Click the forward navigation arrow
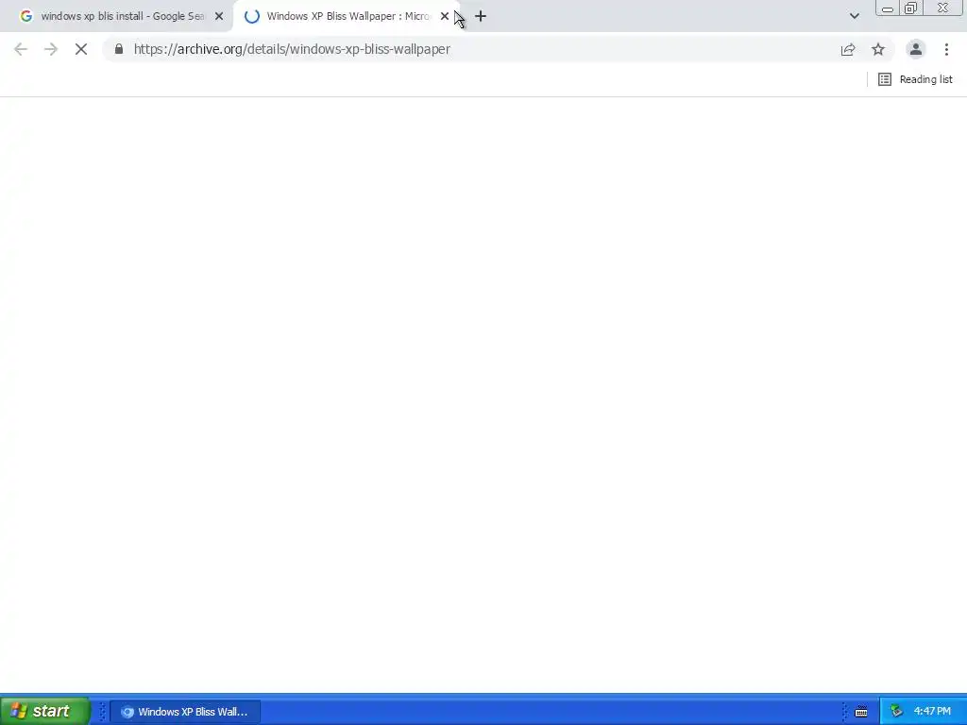 51,49
